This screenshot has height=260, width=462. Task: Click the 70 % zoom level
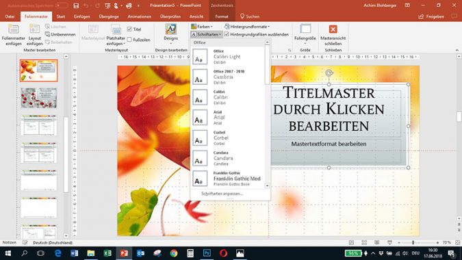(447, 242)
